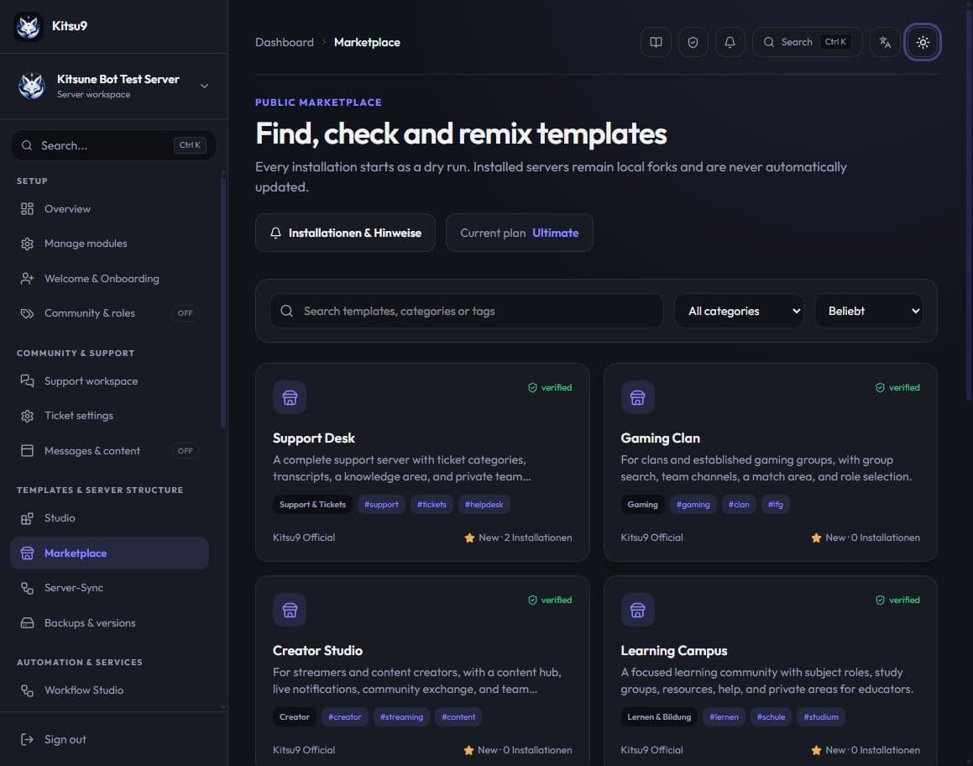Click the #support tag

pyautogui.click(x=381, y=505)
